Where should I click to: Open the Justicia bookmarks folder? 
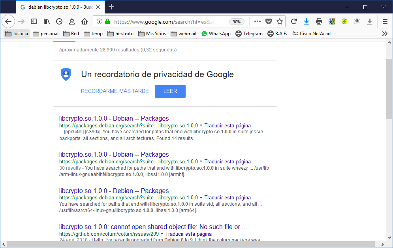coord(17,34)
